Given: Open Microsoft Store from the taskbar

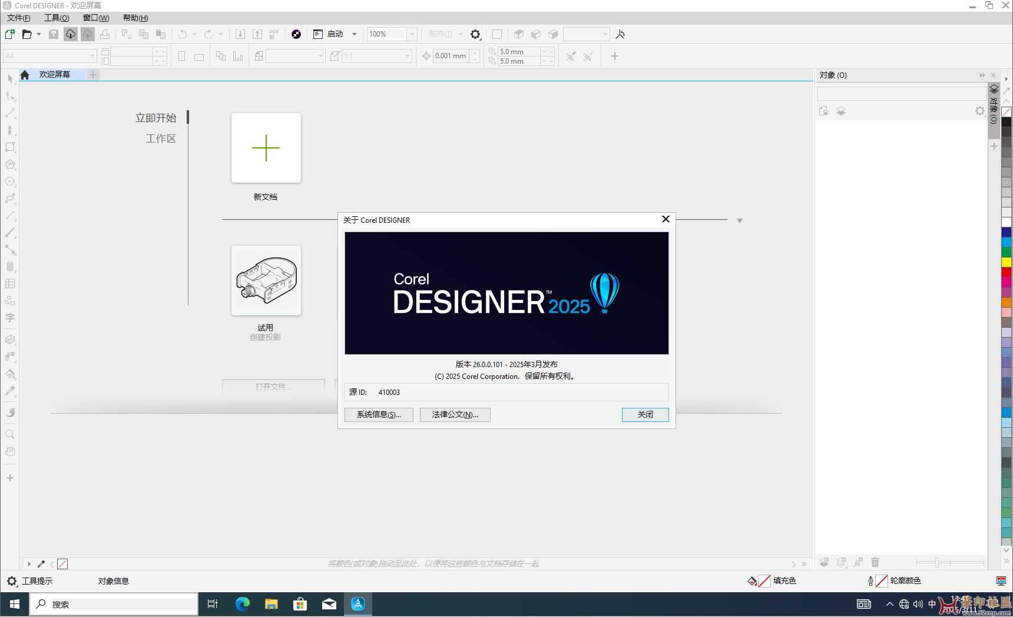Looking at the screenshot, I should click(300, 604).
